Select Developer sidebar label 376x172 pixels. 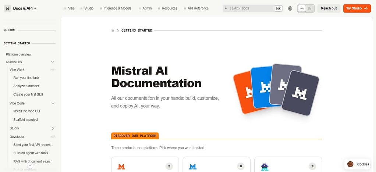click(x=17, y=137)
